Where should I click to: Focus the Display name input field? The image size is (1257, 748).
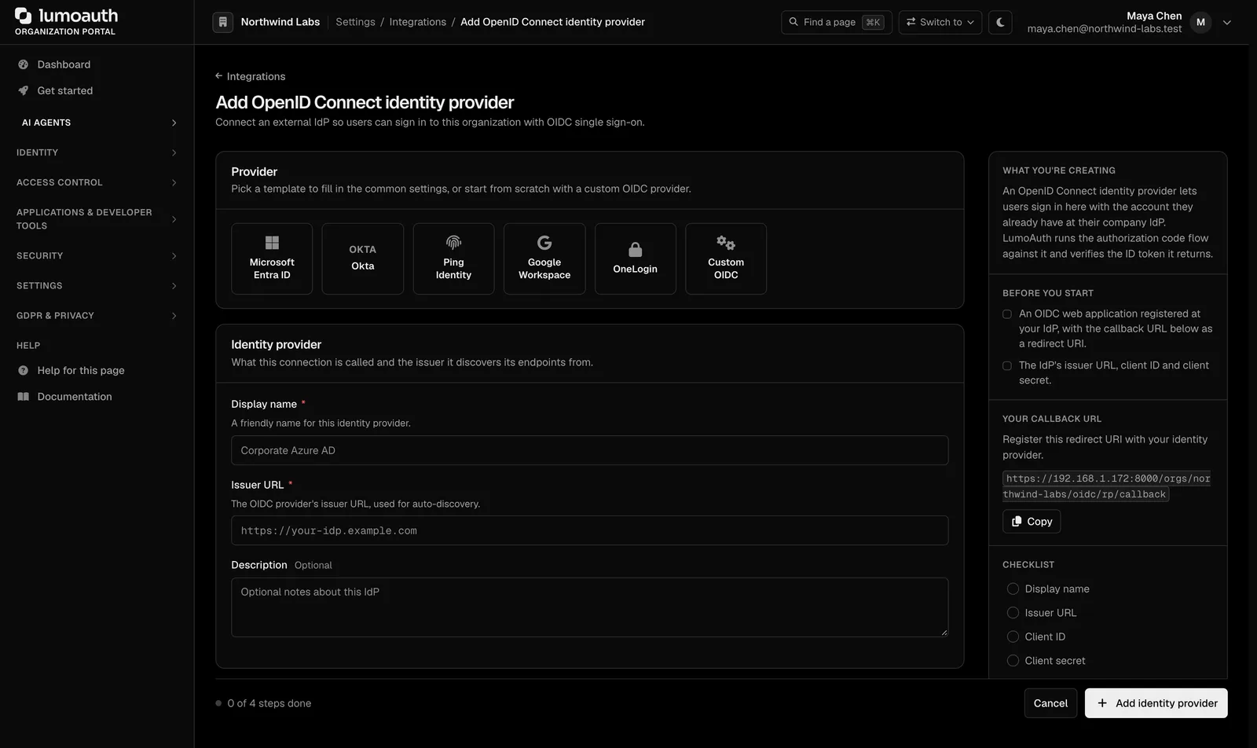click(589, 450)
